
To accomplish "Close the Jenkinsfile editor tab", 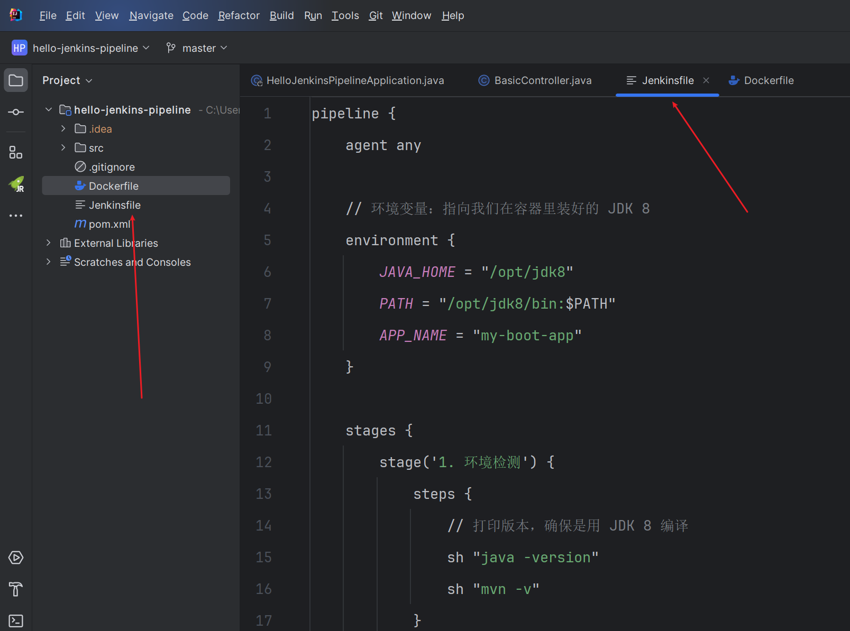I will tap(706, 80).
